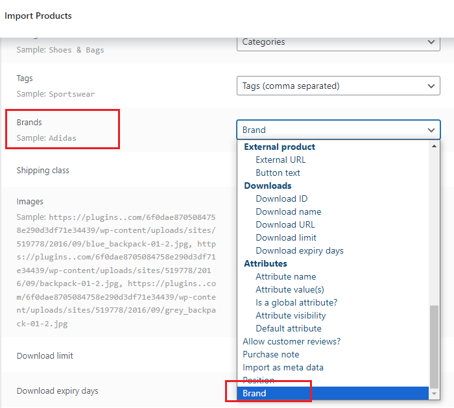The width and height of the screenshot is (454, 408).
Task: Select the highlighted Brand option
Action: (x=254, y=393)
